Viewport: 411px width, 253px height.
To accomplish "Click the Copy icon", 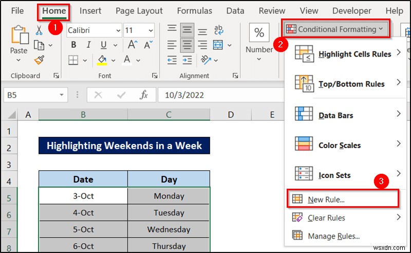I will (39, 45).
